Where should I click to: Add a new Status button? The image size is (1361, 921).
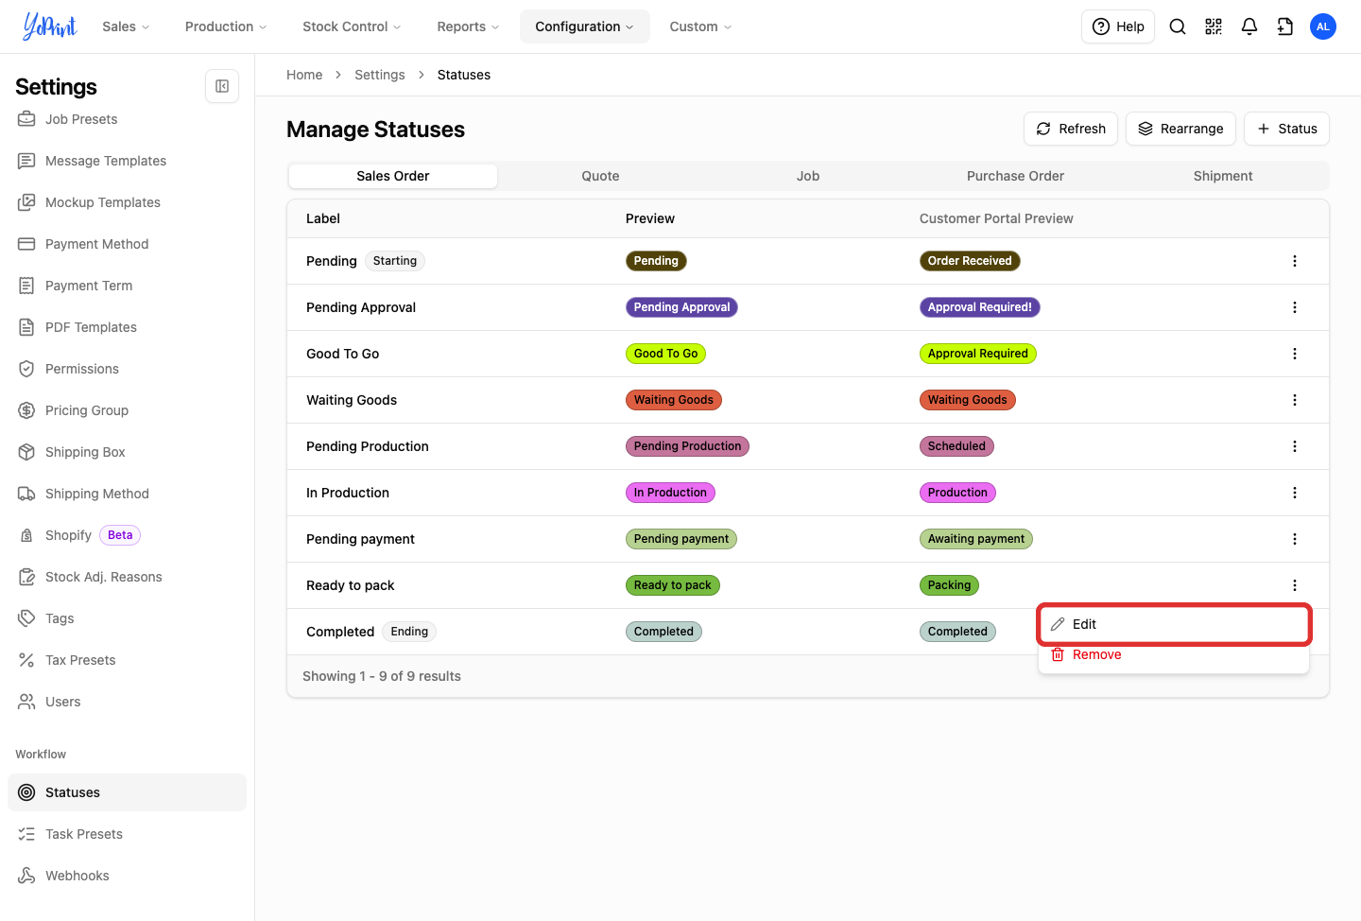[x=1286, y=129]
